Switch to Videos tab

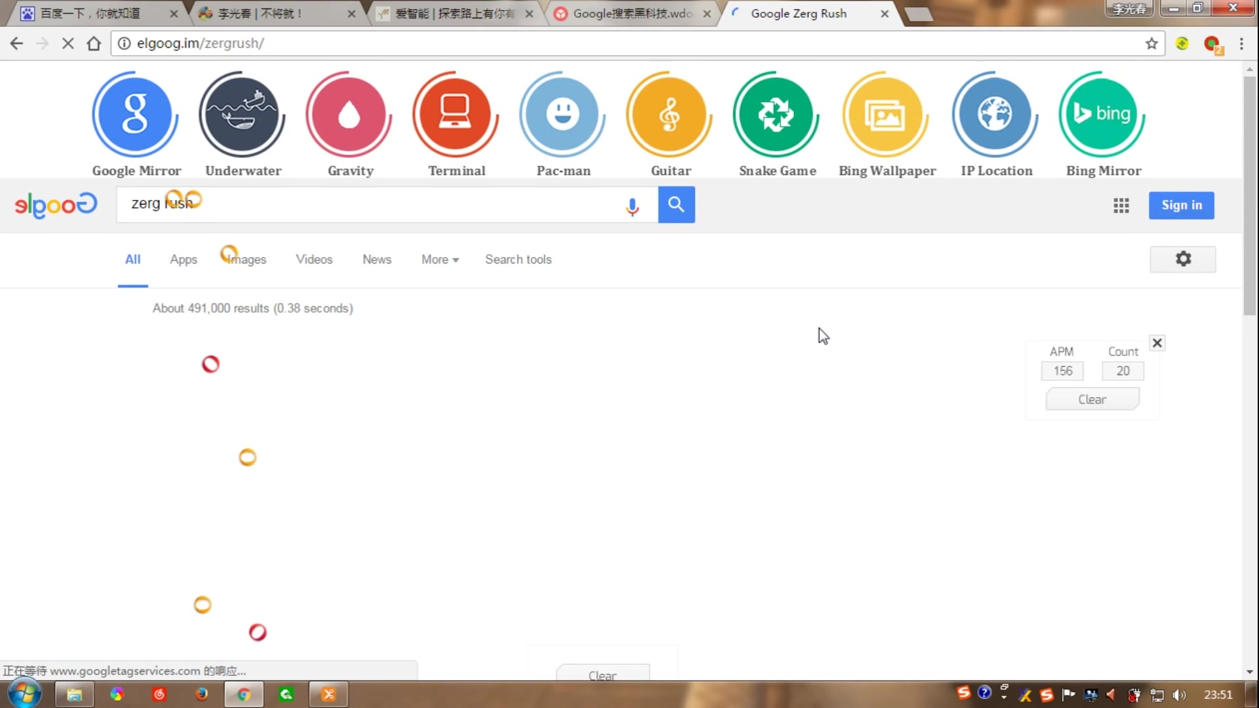[314, 260]
